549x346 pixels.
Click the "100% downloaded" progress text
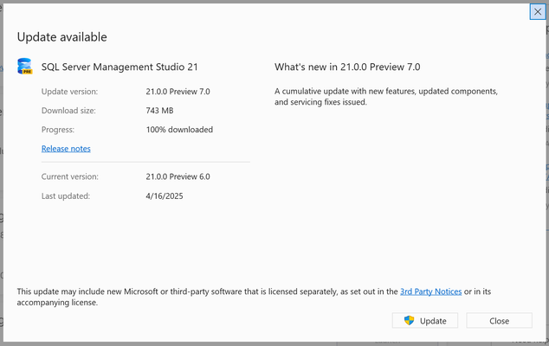179,130
